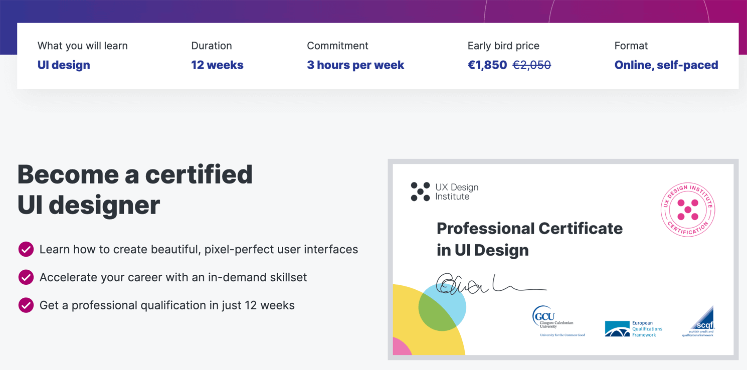
Task: Click the checkmark beside Accelerate your career
Action: 26,277
